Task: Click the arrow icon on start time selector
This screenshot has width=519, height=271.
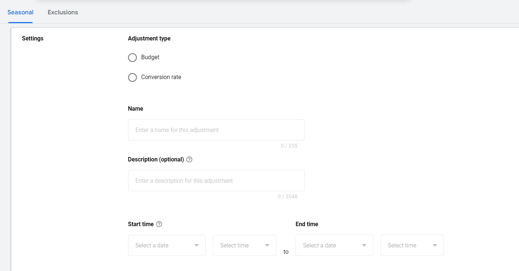Action: coord(267,245)
